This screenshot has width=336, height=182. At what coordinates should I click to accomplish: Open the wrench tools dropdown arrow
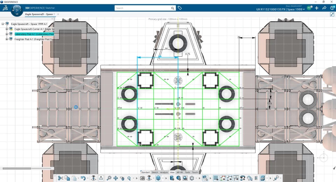tap(280, 178)
